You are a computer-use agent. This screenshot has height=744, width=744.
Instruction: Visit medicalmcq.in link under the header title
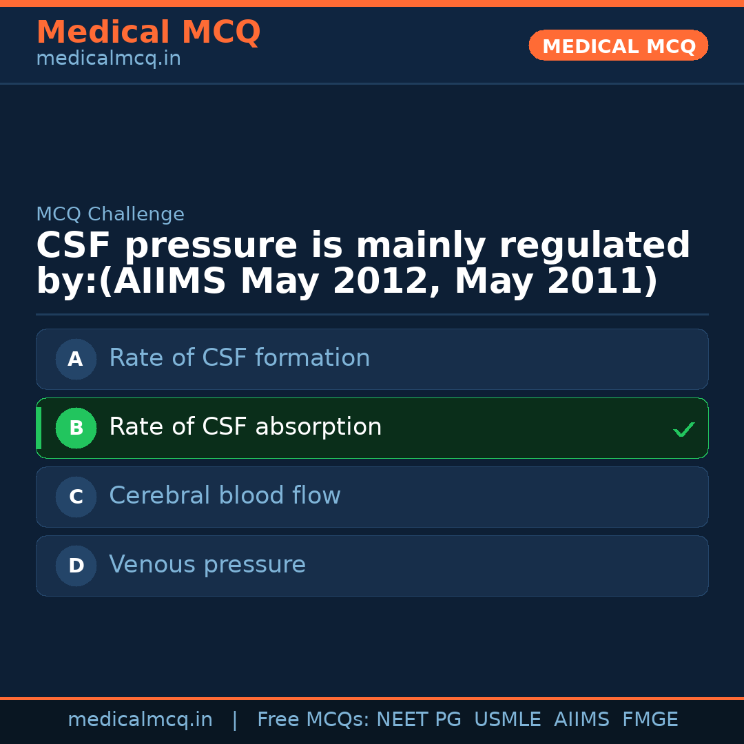(108, 59)
